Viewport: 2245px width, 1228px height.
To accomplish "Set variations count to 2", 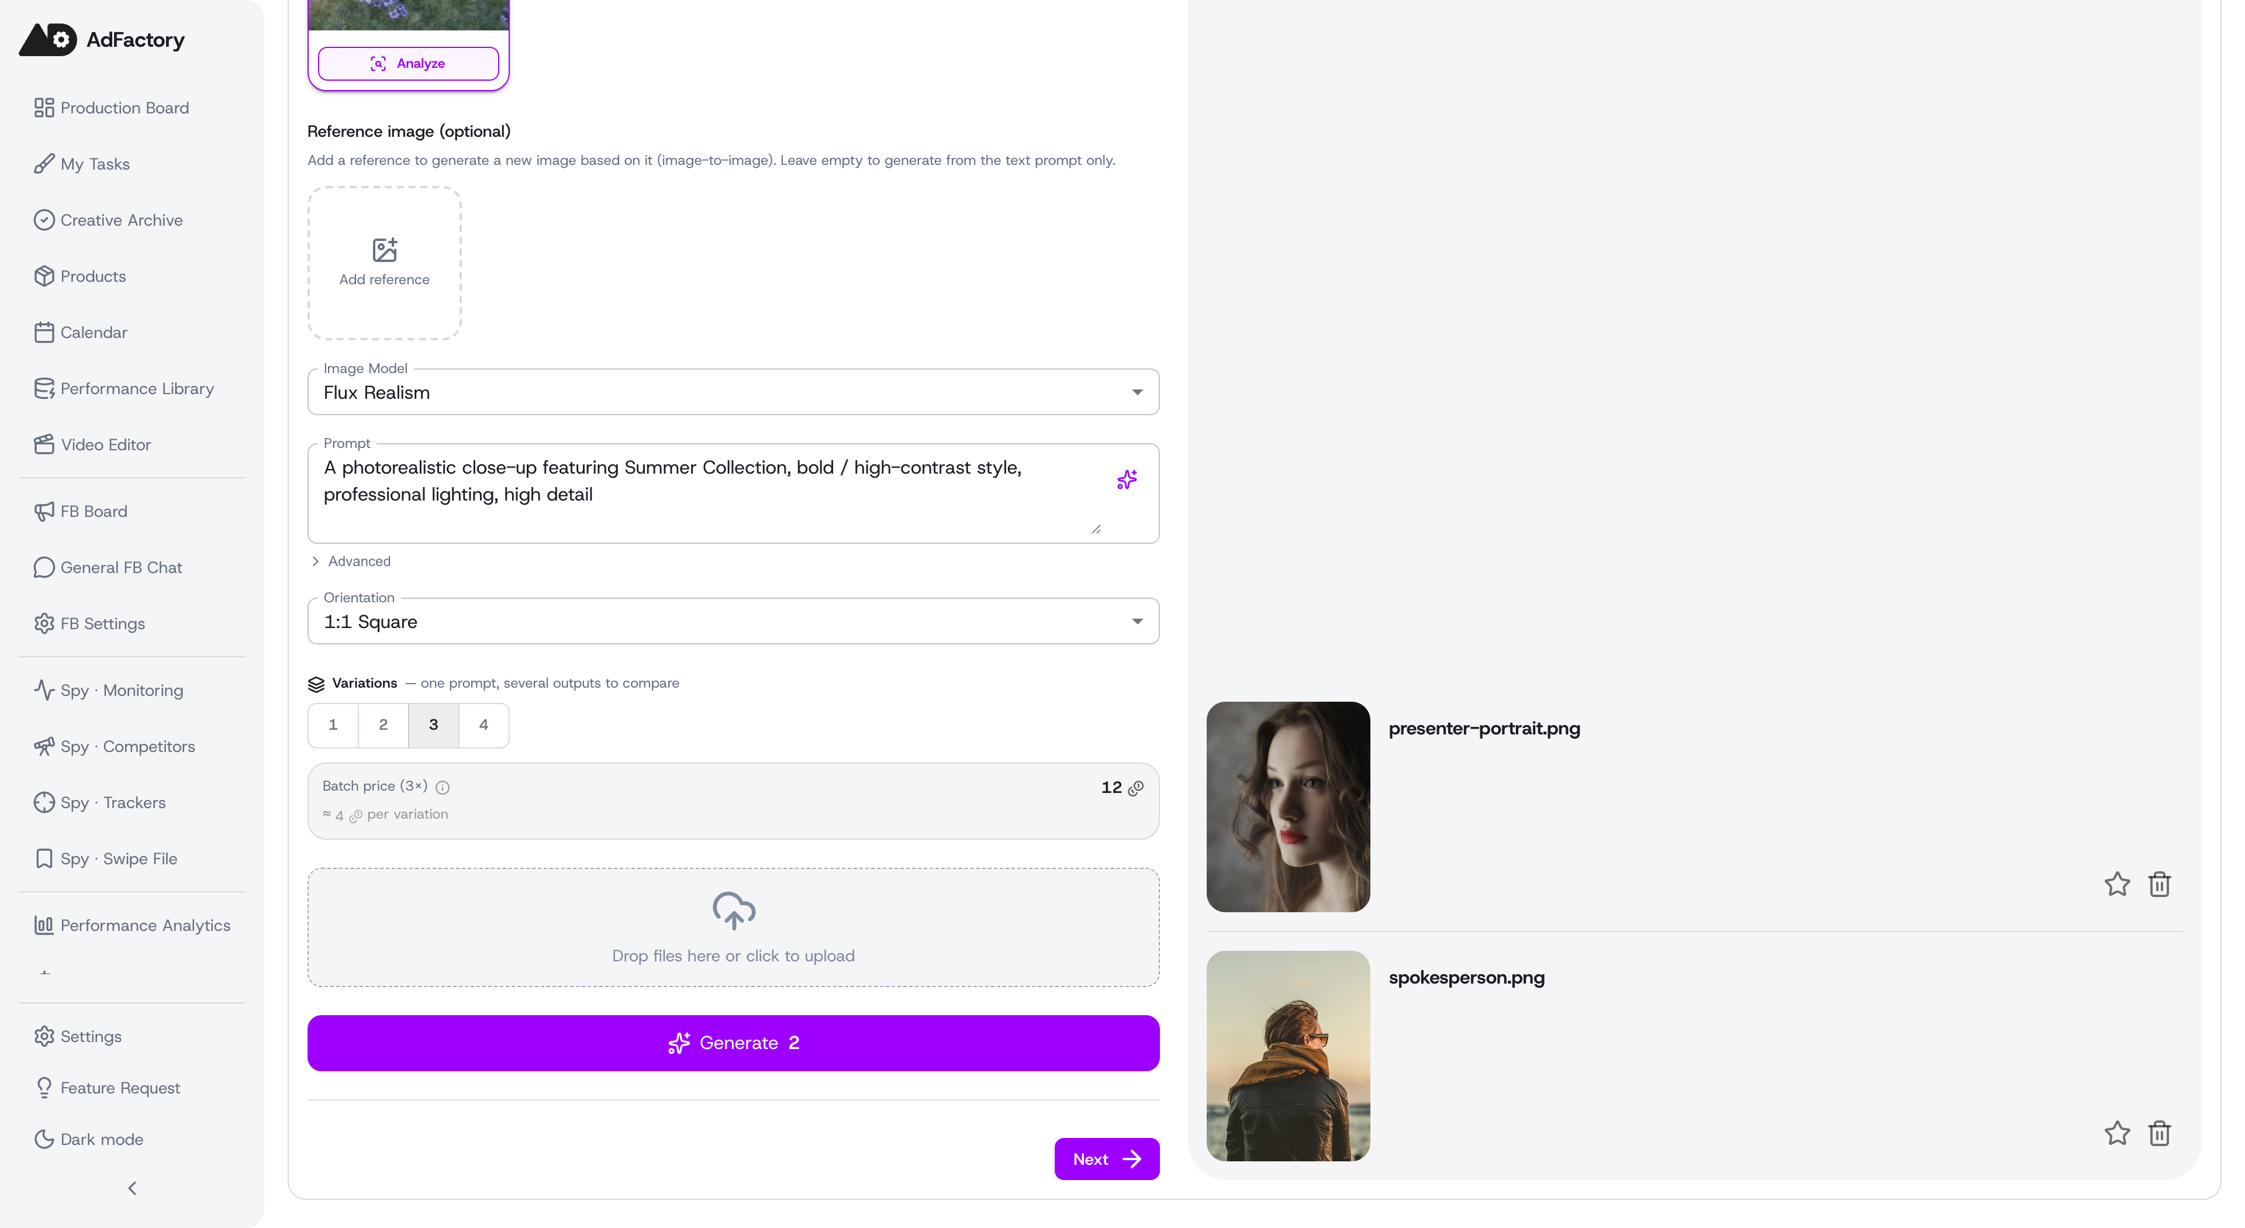I will coord(384,725).
